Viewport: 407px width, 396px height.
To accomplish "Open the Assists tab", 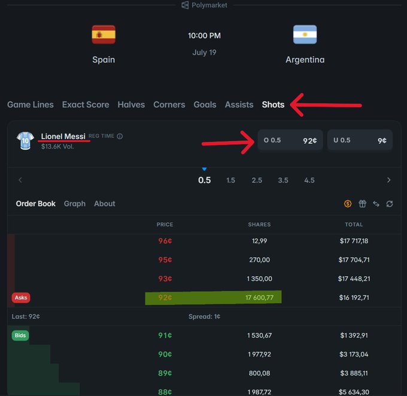I will point(239,105).
